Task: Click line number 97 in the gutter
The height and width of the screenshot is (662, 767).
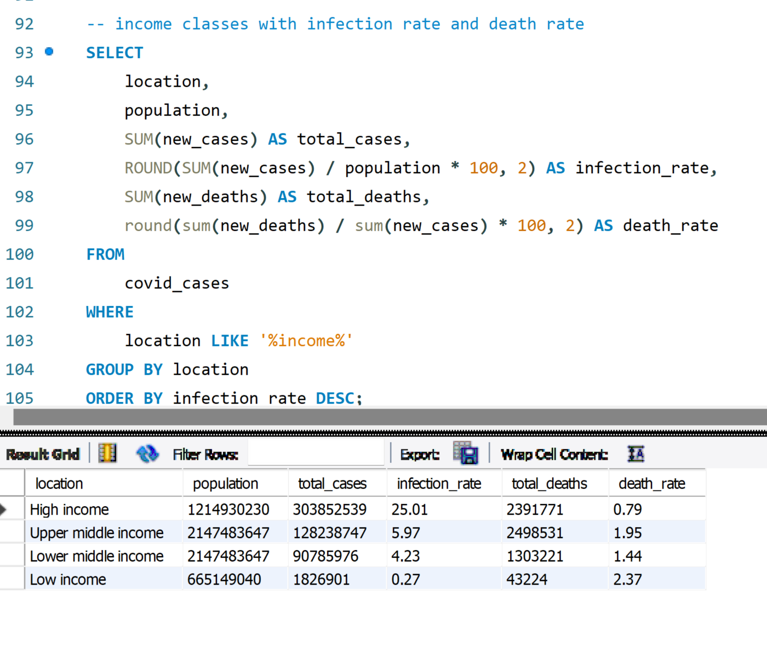Action: (24, 168)
